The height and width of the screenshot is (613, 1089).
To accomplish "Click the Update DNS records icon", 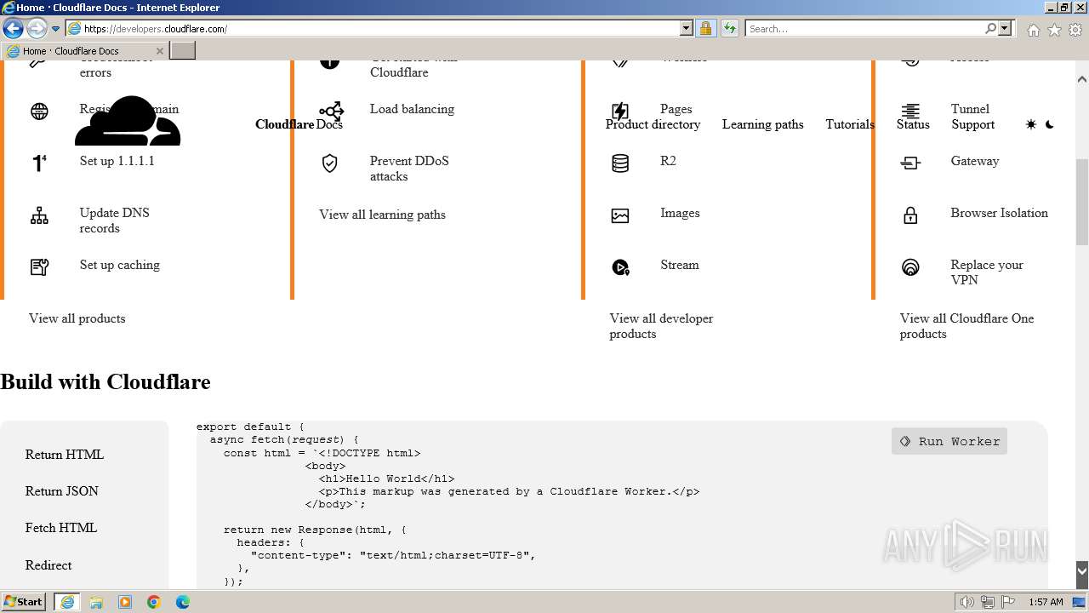I will (39, 216).
